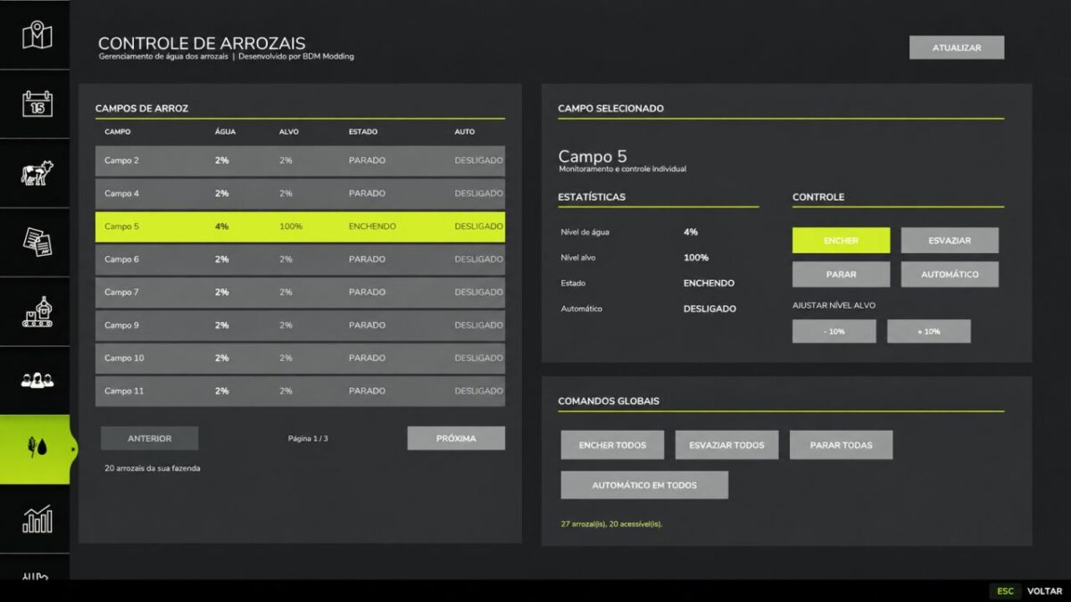Open the animals cow icon
This screenshot has width=1071, height=602.
coord(37,173)
